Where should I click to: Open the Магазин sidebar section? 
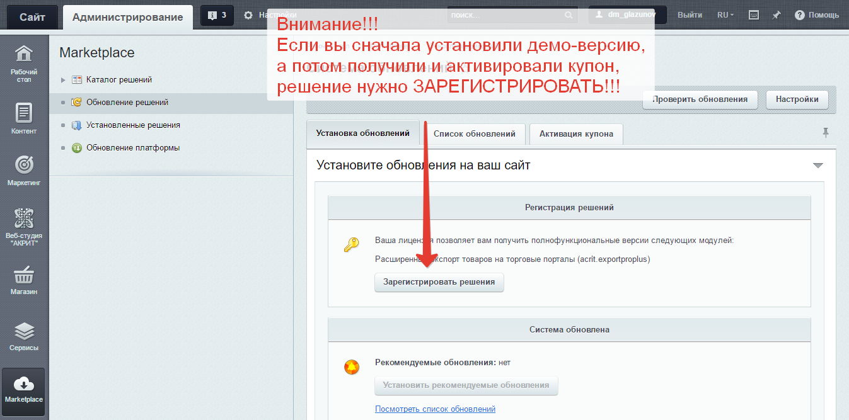[24, 280]
